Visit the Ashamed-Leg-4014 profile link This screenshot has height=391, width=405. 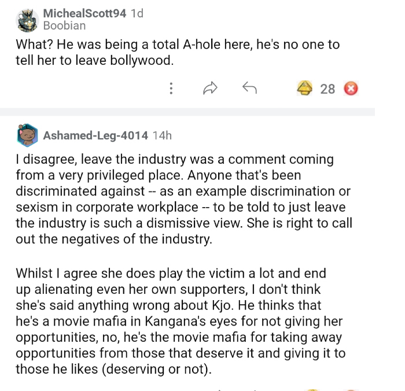95,136
